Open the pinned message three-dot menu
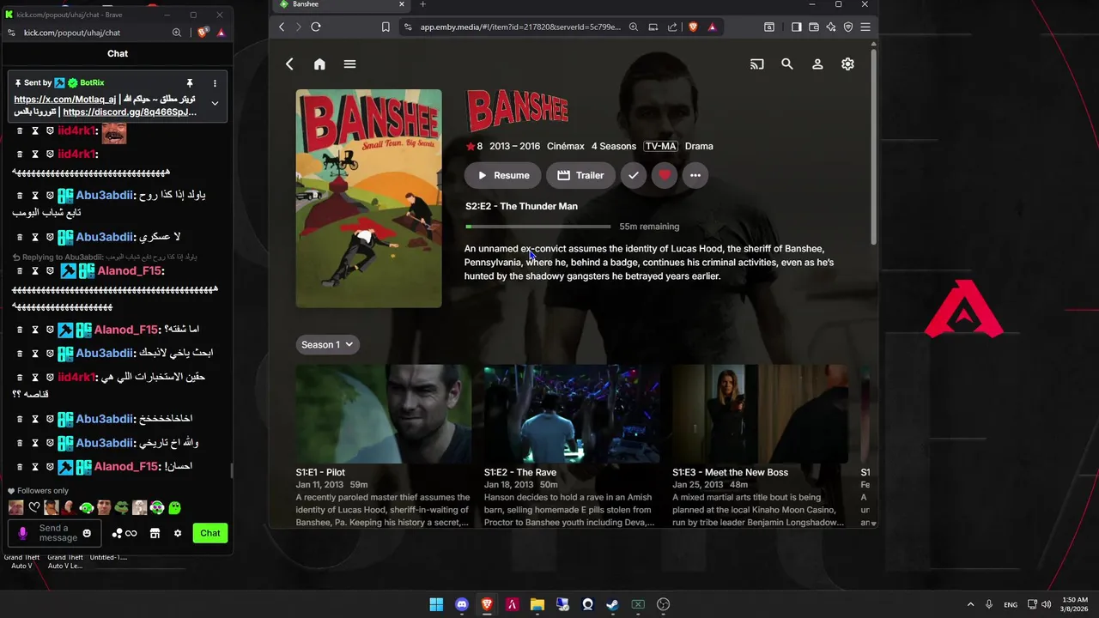 coord(215,83)
